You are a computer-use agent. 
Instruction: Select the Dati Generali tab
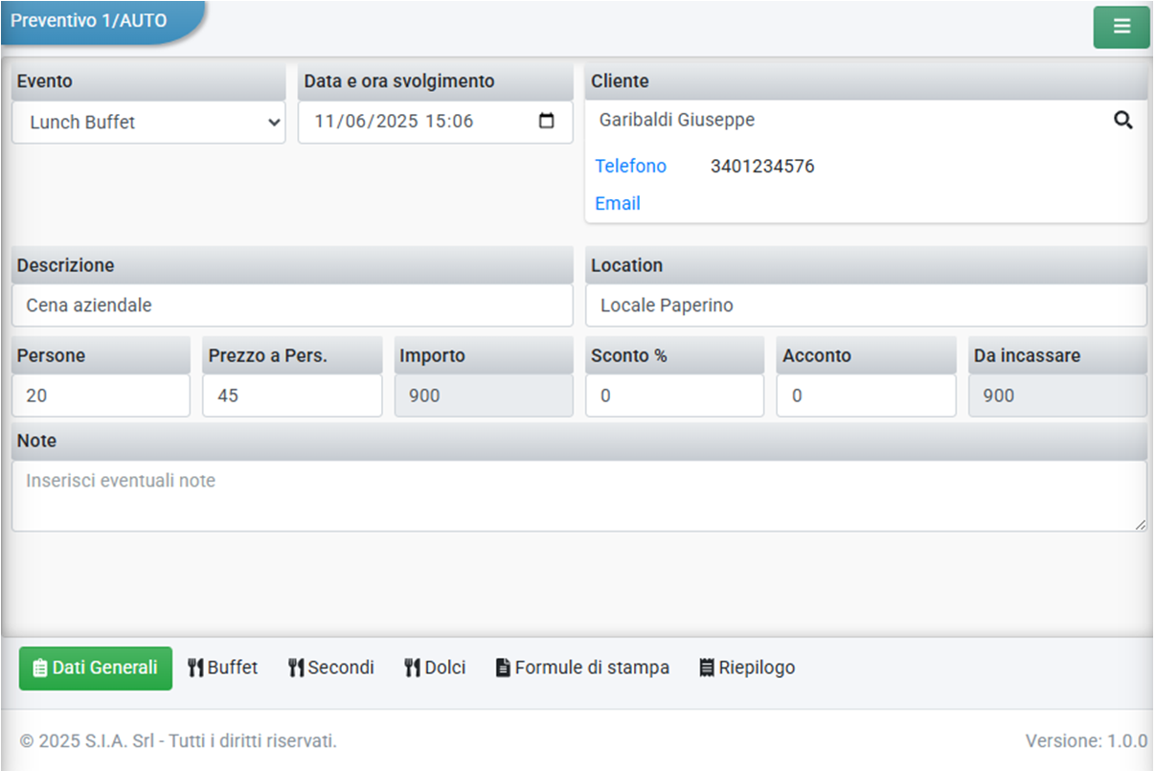click(x=96, y=668)
